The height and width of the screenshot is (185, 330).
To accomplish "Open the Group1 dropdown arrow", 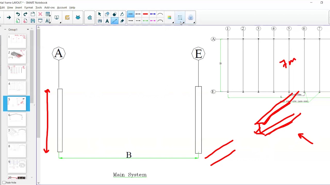I will [28, 30].
